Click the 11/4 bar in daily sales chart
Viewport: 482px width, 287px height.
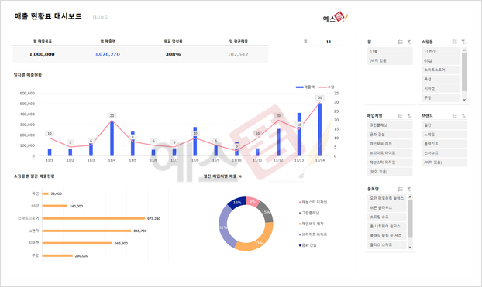(x=112, y=138)
